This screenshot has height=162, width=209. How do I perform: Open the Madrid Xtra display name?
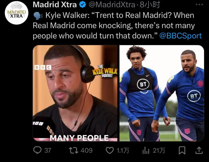point(55,5)
